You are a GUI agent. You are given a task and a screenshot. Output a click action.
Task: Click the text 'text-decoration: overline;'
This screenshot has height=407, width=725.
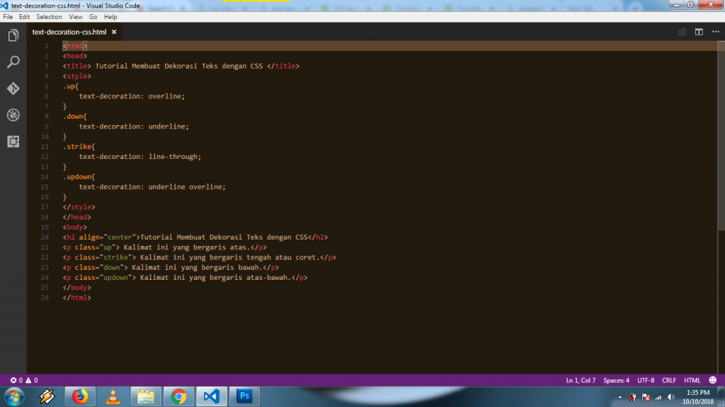coord(132,96)
